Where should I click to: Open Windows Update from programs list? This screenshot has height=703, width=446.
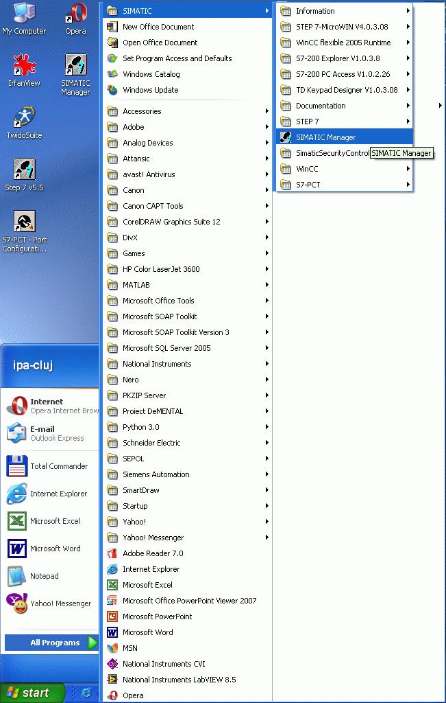click(187, 90)
